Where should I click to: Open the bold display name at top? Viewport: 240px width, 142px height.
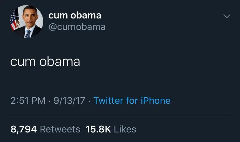(x=75, y=15)
